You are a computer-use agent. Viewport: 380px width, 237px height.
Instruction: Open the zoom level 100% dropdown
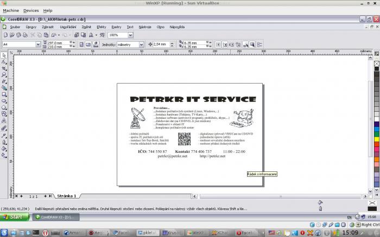pyautogui.click(x=130, y=35)
